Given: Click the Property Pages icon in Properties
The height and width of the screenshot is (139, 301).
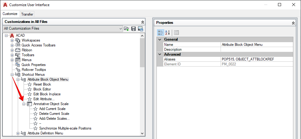Looking at the screenshot, I should coord(176,33).
